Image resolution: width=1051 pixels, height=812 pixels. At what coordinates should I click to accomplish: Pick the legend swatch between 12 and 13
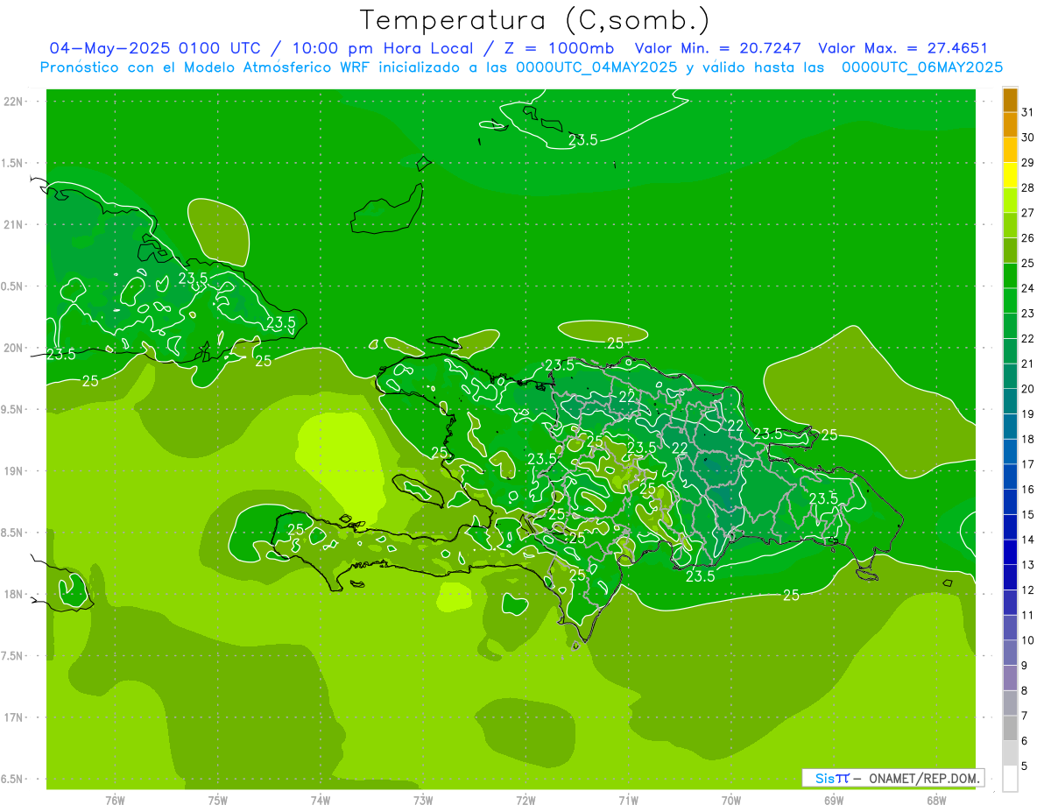coord(1010,577)
